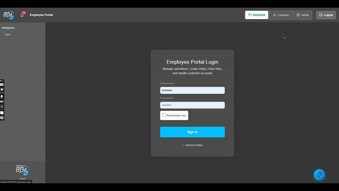This screenshot has width=339, height=191.
Task: Mute the green microphone in recorder toolbar
Action: point(2,97)
